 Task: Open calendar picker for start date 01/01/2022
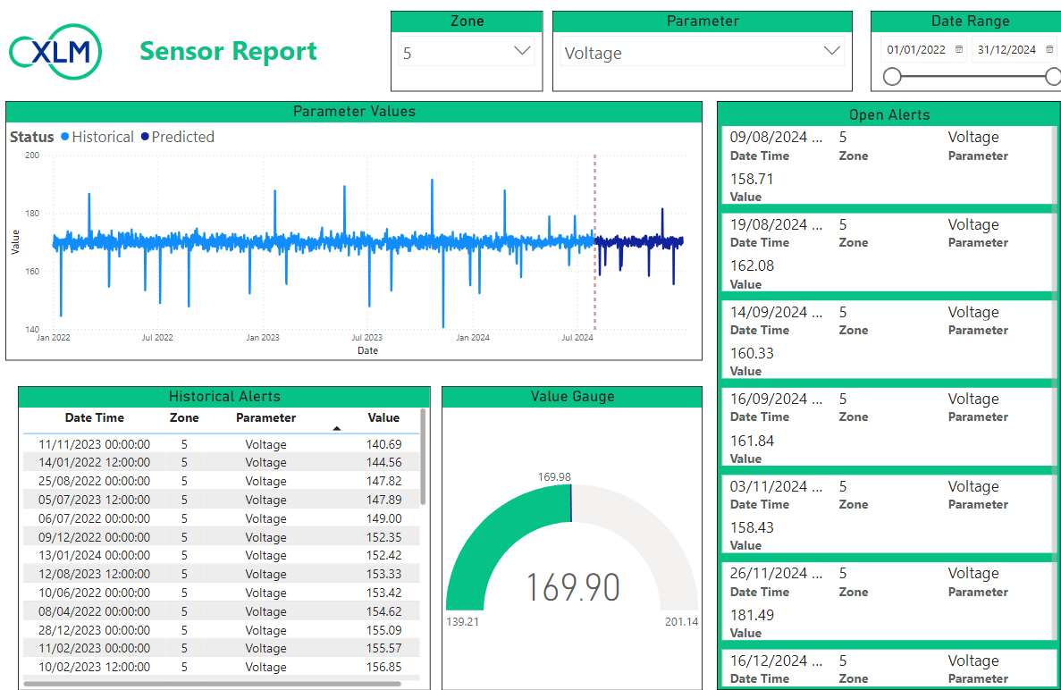[x=959, y=49]
